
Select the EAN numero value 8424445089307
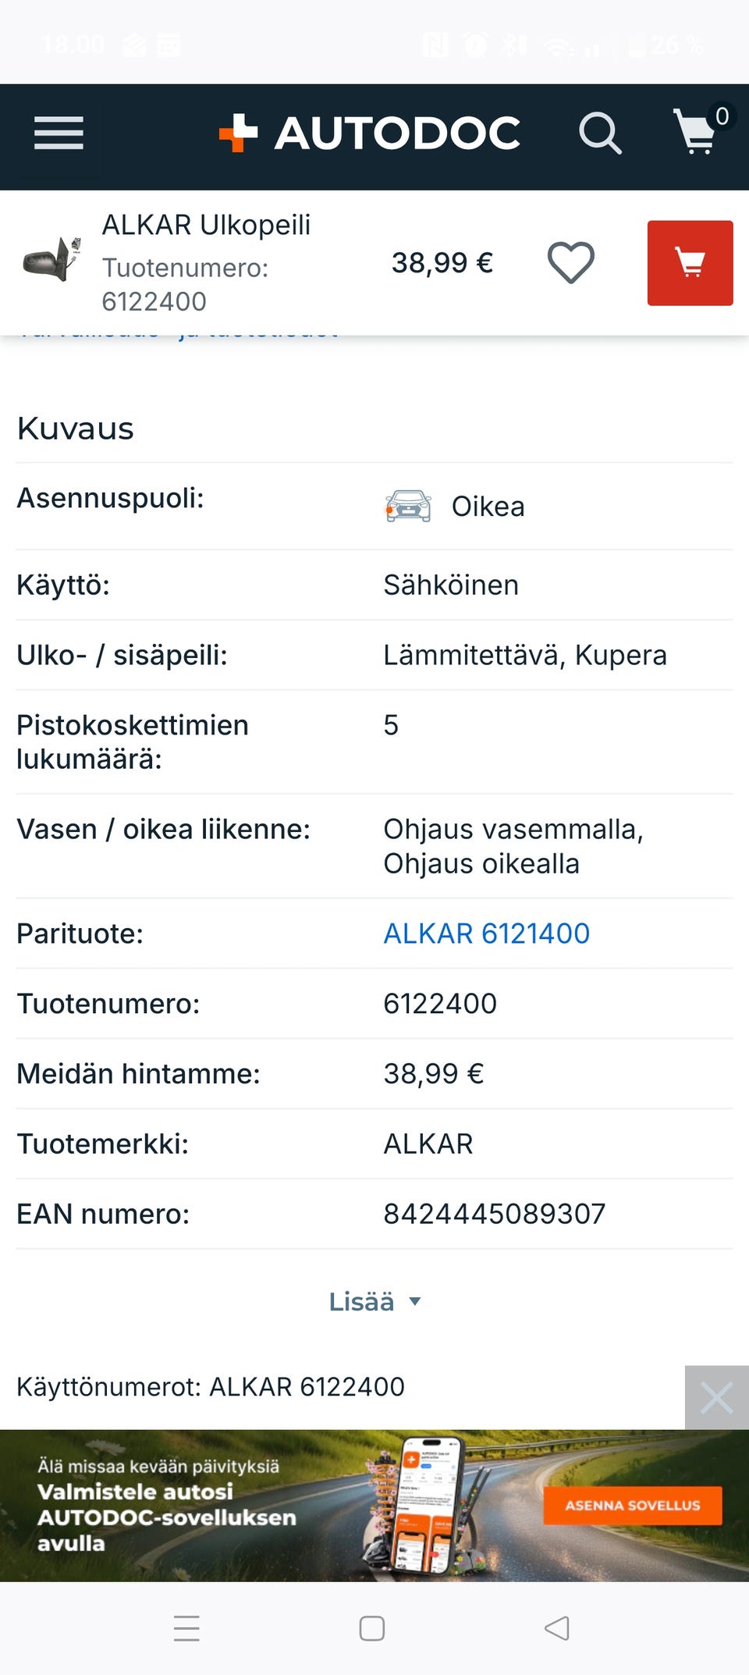(x=493, y=1213)
